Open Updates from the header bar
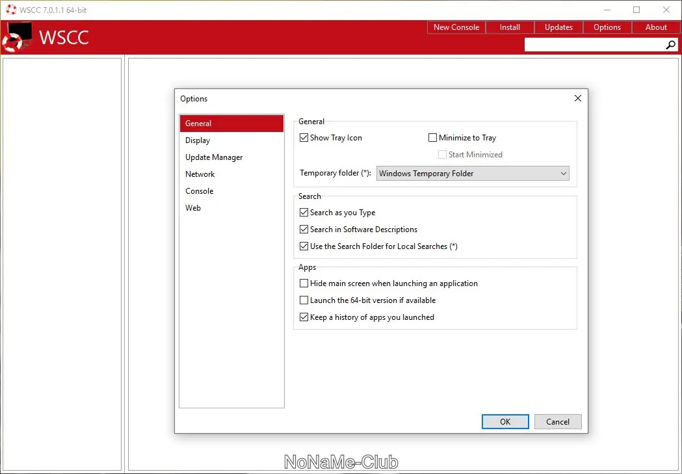 pyautogui.click(x=558, y=27)
